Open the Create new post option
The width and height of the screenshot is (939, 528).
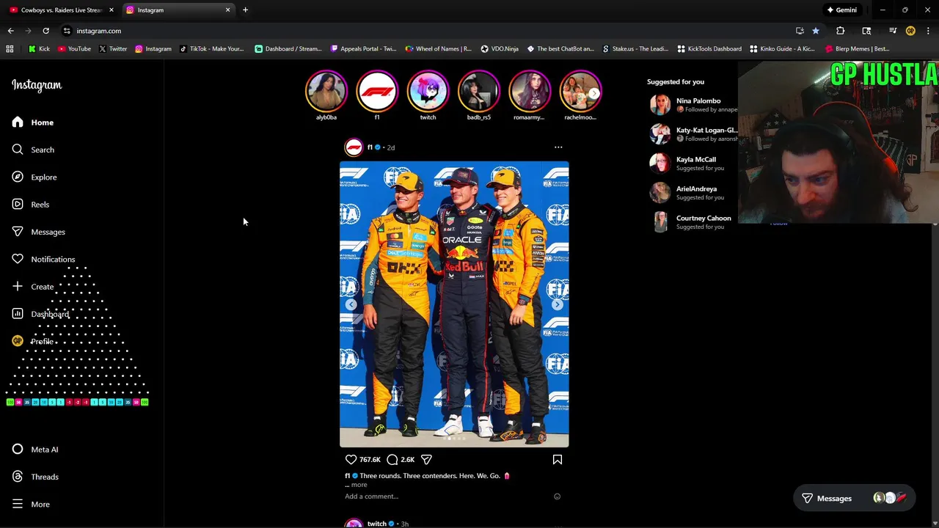tap(33, 287)
